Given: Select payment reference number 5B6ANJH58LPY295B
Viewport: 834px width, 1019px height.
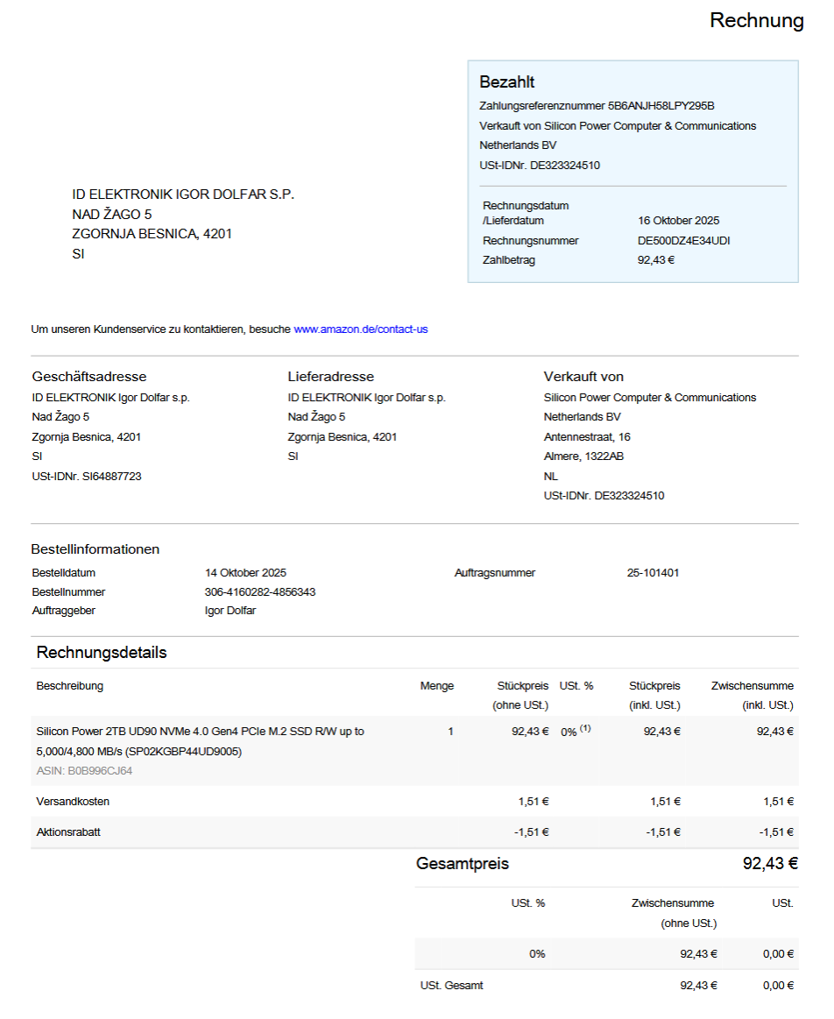Looking at the screenshot, I should (x=661, y=105).
